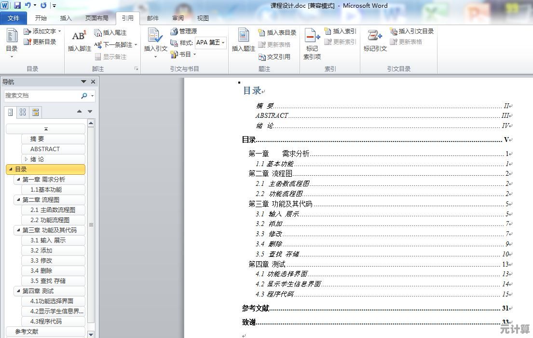The image size is (533, 338).
Task: Expand the 绪 论 heading in navigation
Action: (x=26, y=159)
